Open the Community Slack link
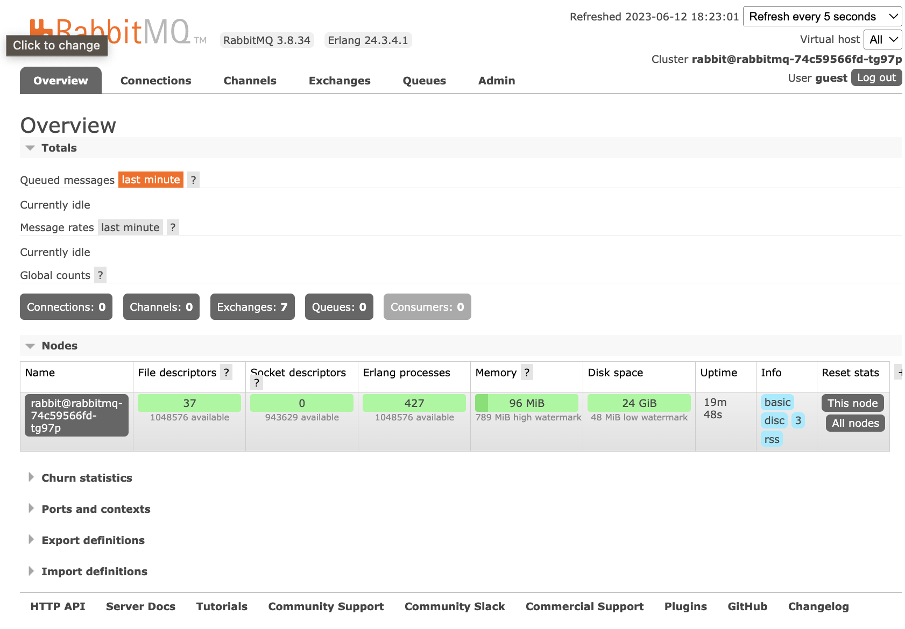 [x=455, y=606]
